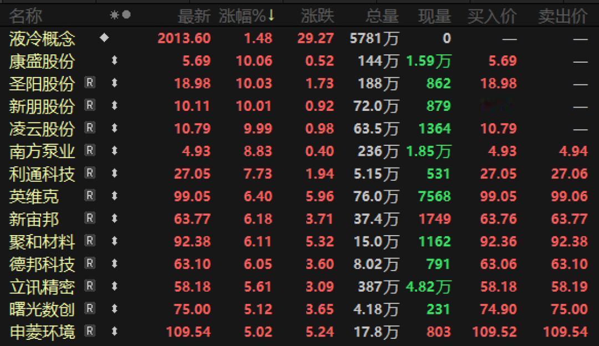Click the R badge beside 曙光数创
The width and height of the screenshot is (599, 346).
pyautogui.click(x=90, y=308)
